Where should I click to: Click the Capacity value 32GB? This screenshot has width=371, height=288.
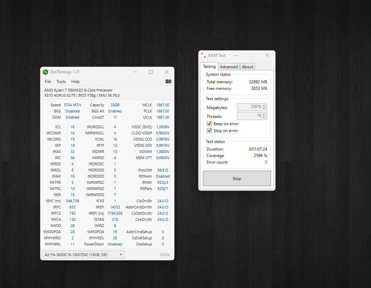click(x=115, y=105)
